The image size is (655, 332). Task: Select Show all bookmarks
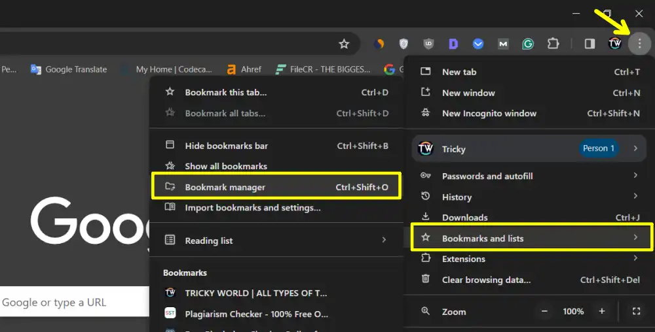point(276,166)
